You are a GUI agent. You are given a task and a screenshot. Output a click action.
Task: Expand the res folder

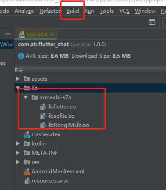point(18,162)
